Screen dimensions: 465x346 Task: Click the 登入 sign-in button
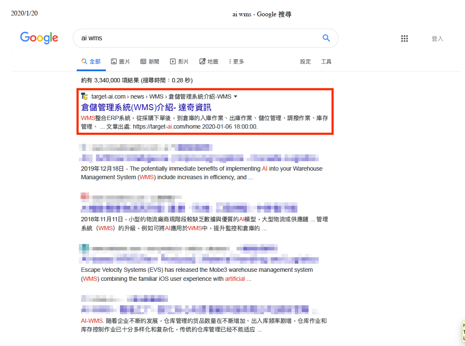click(437, 39)
